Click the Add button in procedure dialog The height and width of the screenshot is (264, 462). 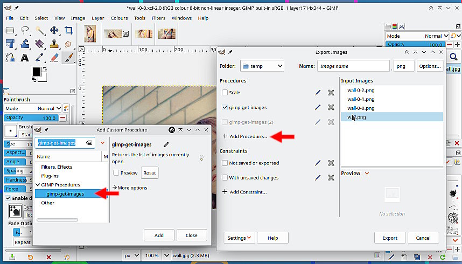tap(159, 235)
